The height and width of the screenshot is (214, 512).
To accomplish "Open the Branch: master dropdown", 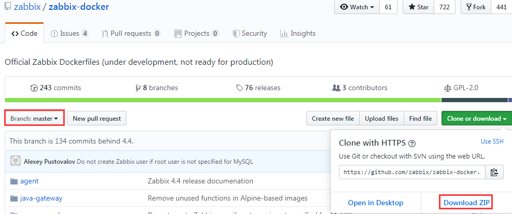I will [34, 119].
